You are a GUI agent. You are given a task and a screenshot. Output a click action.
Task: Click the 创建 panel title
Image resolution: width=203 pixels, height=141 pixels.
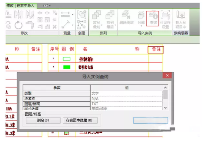point(82,33)
